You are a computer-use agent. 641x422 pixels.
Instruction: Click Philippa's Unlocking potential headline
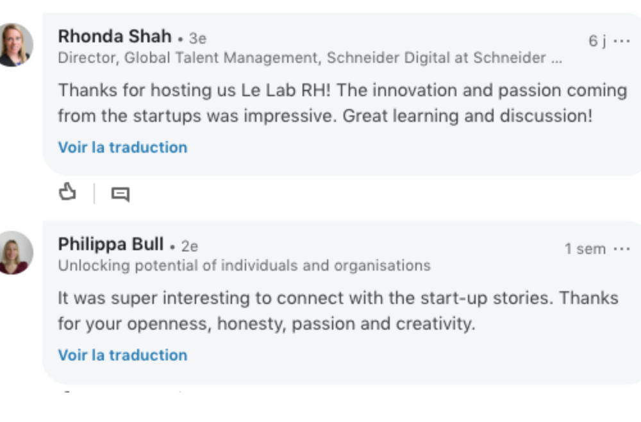point(244,266)
